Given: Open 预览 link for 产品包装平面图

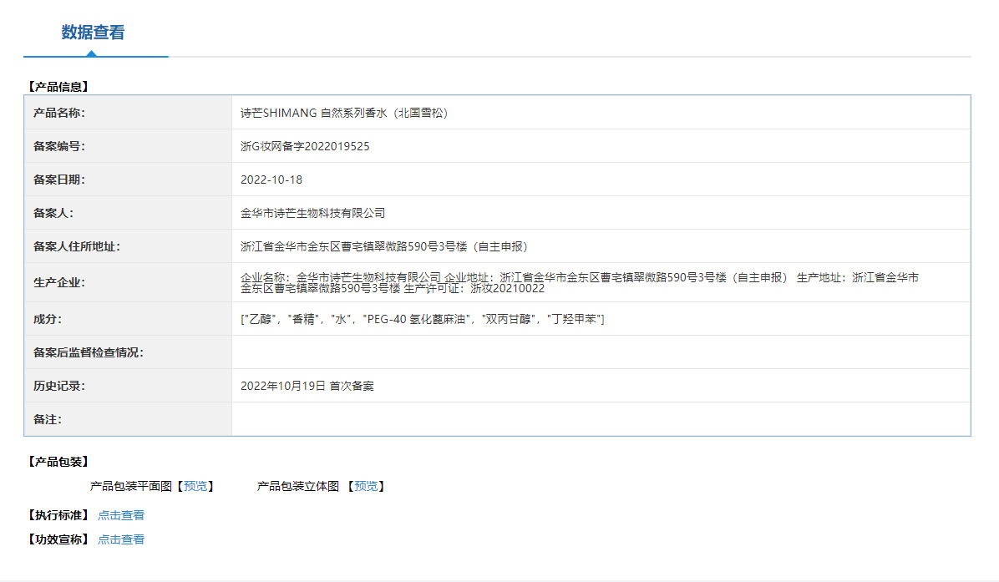Looking at the screenshot, I should tap(195, 487).
